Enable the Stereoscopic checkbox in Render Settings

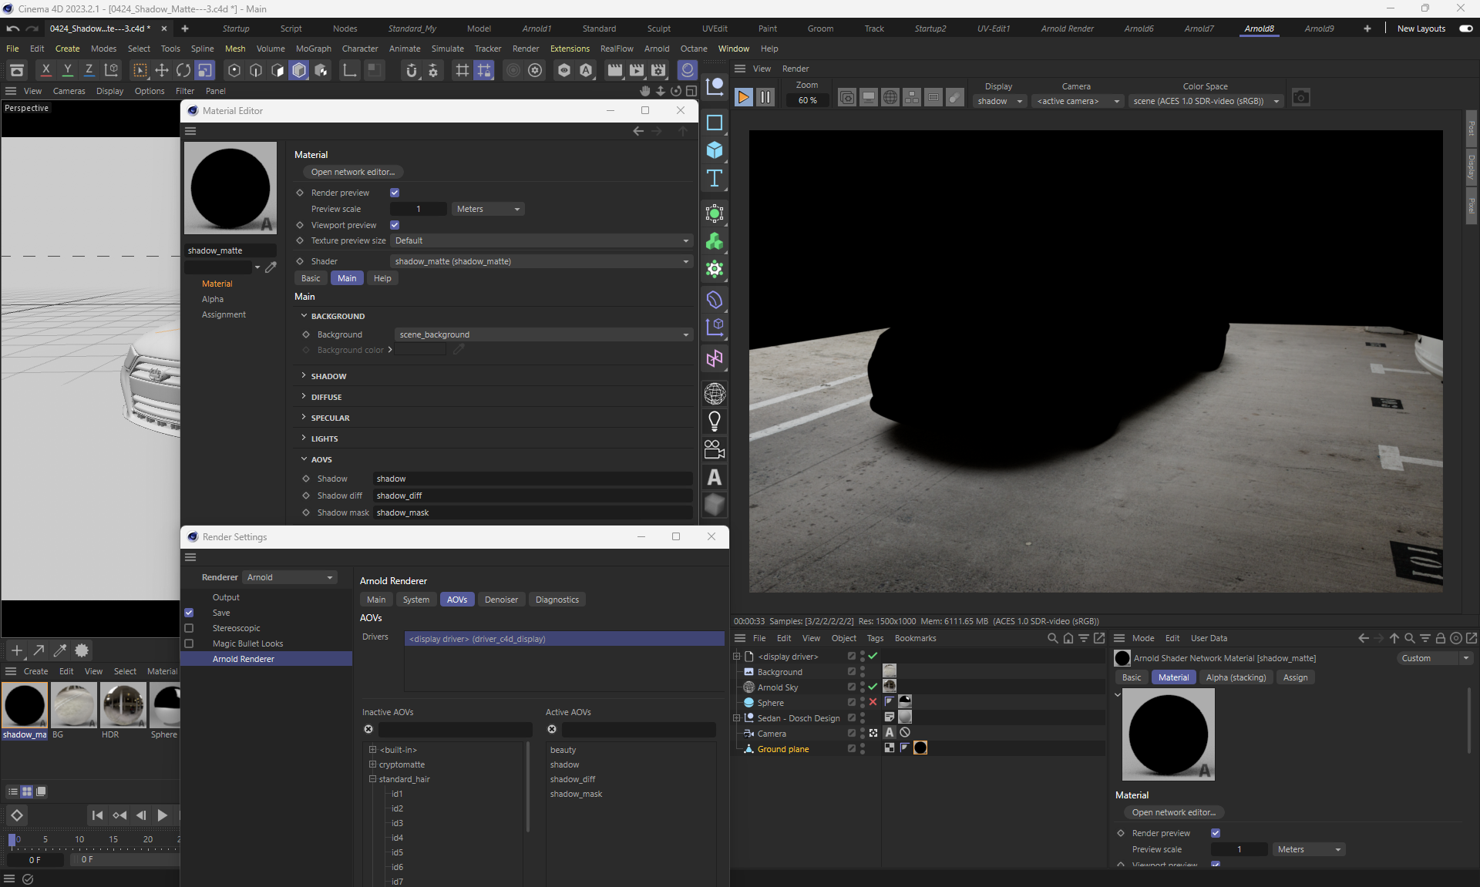tap(189, 628)
